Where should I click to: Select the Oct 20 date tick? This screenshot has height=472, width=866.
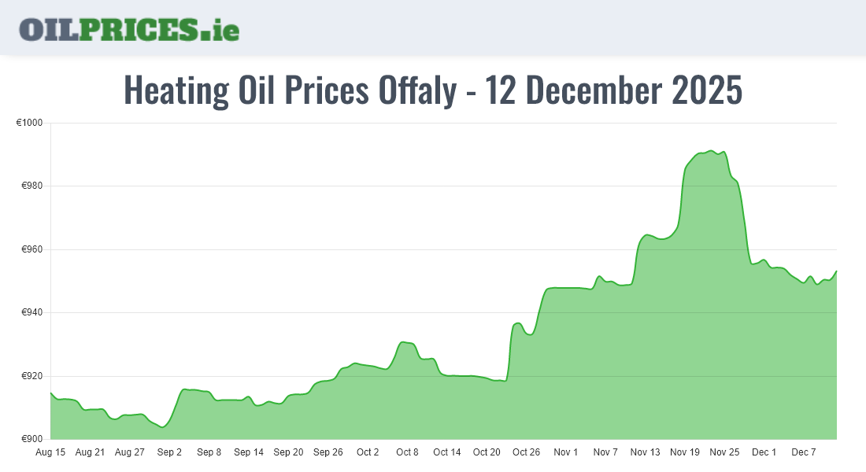[487, 452]
